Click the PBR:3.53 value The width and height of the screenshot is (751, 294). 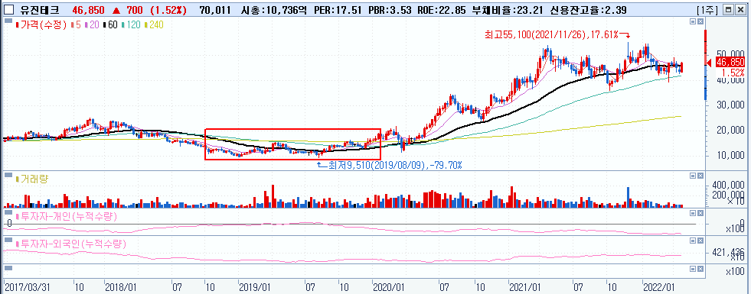[391, 10]
